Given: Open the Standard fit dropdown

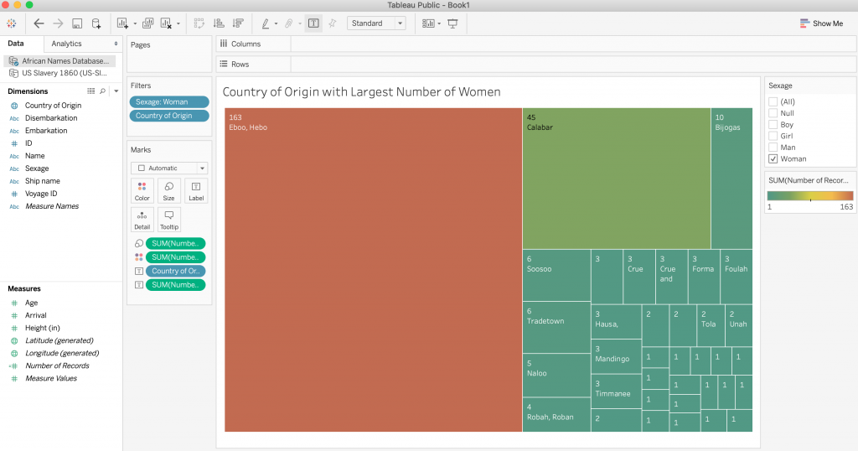Looking at the screenshot, I should point(376,23).
